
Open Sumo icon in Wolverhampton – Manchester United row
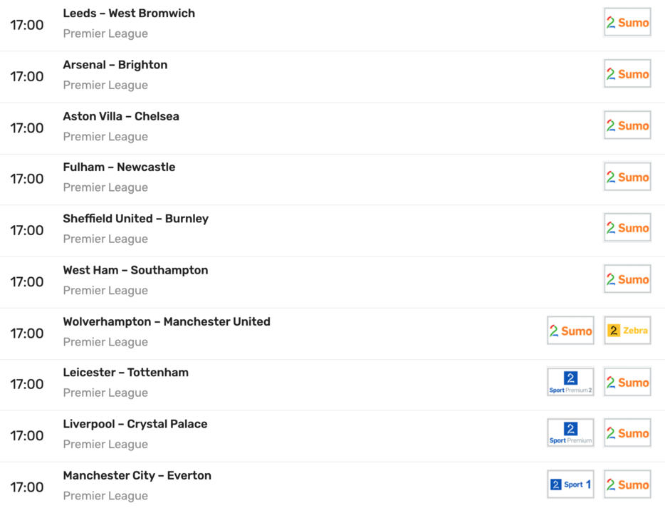[x=570, y=331]
